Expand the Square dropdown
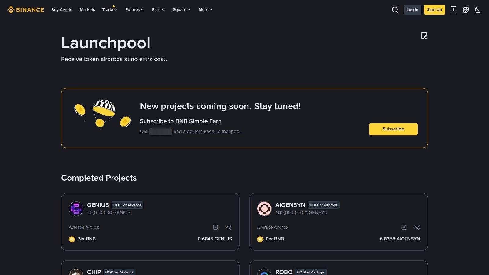 coord(182,10)
